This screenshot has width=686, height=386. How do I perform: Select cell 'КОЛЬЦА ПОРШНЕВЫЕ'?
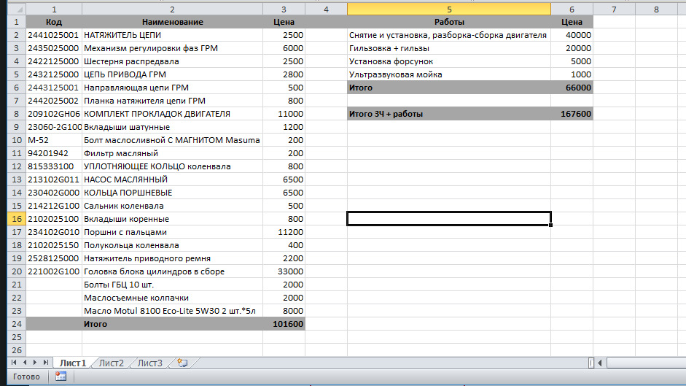tap(172, 193)
